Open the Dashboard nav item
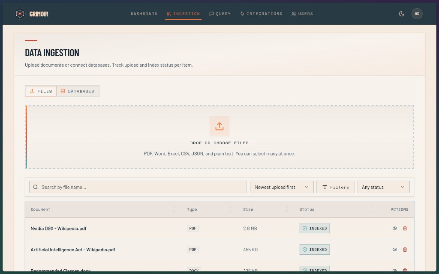This screenshot has height=274, width=439. click(144, 14)
